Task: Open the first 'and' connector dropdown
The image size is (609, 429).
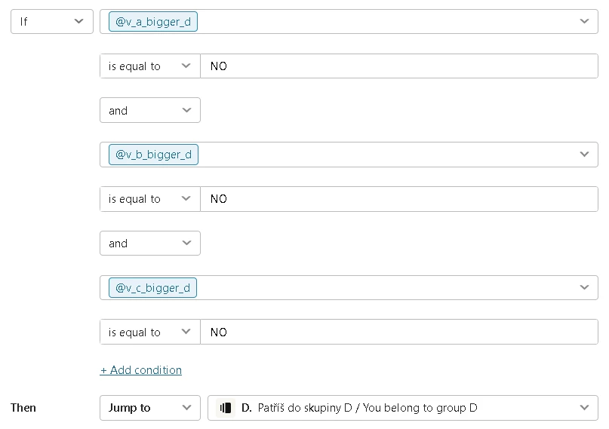Action: coord(149,111)
